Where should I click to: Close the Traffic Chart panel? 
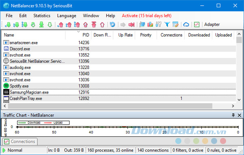(x=240, y=115)
